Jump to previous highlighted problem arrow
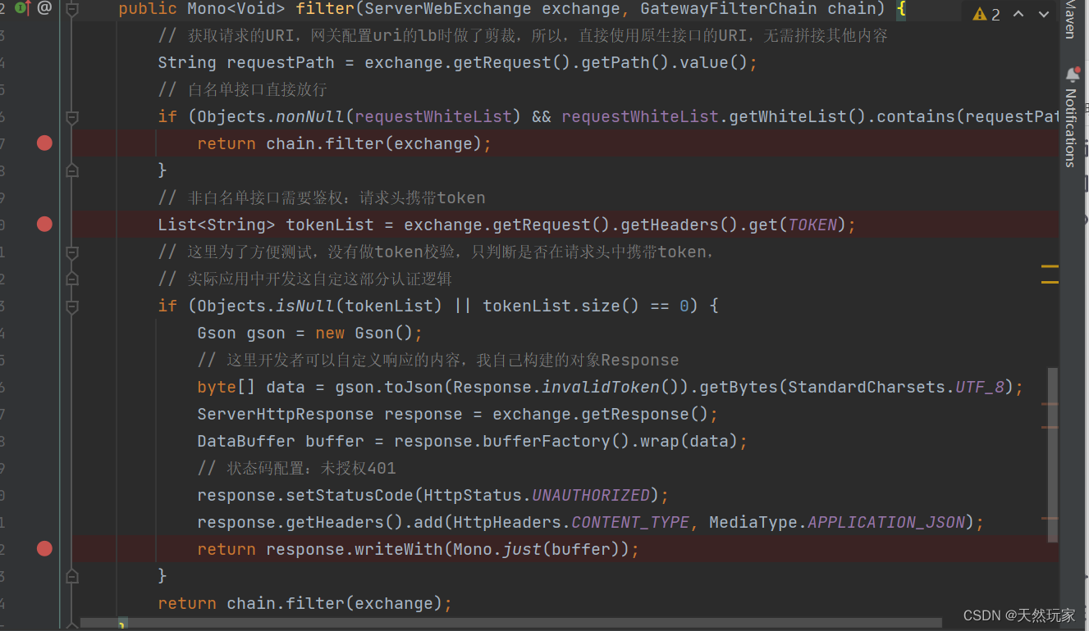The image size is (1089, 631). [x=1018, y=15]
